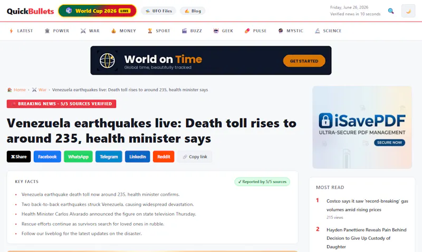422x252 pixels.
Task: Click Get Started on World on Time ad
Action: (304, 61)
